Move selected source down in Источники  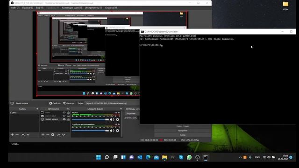(64, 135)
